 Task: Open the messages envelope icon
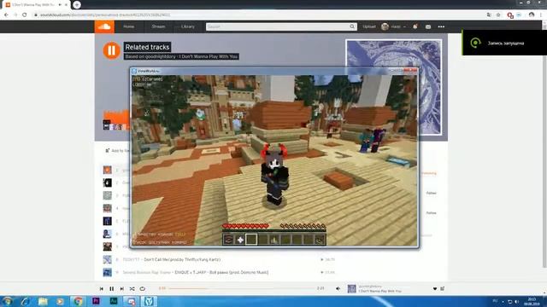pos(428,26)
